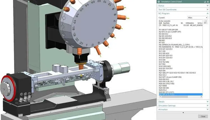210x120 pixels.
Task: Click the left arrow of horizontal scrollbar
Action: click(x=160, y=97)
